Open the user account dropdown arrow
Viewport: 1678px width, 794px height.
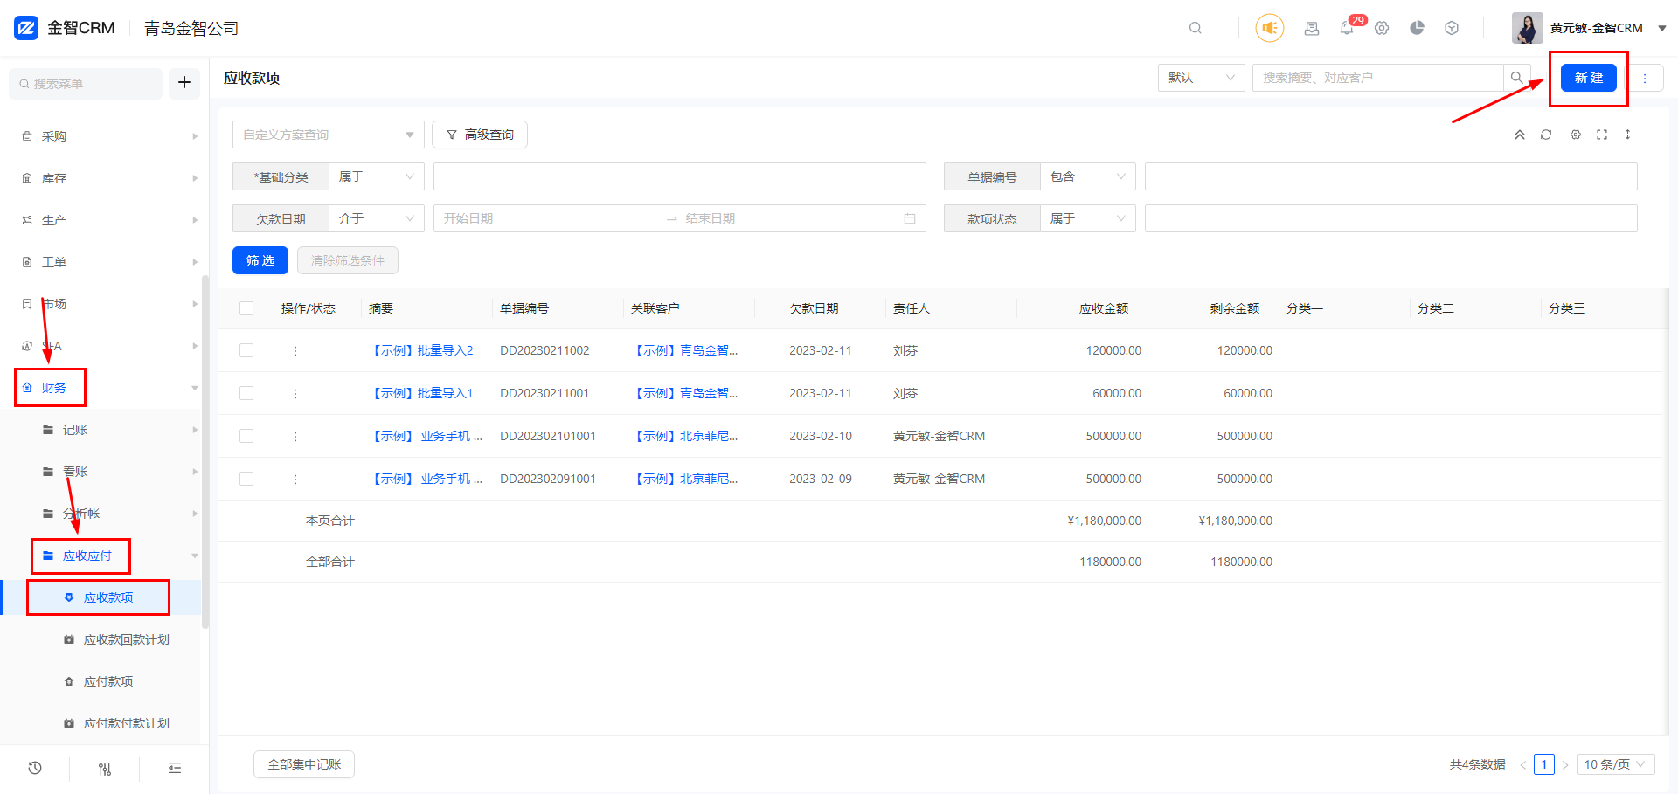click(1662, 28)
